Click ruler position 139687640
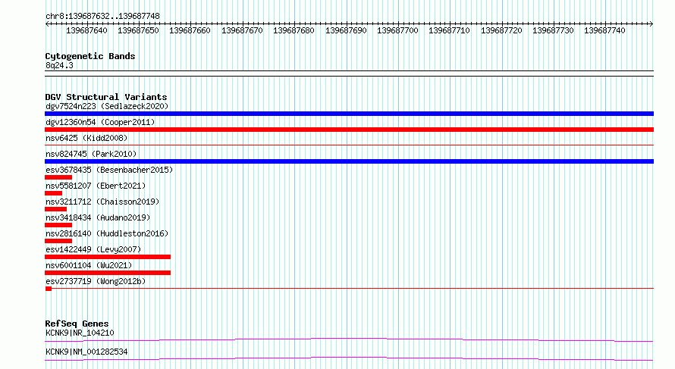This screenshot has width=675, height=369. tap(86, 30)
